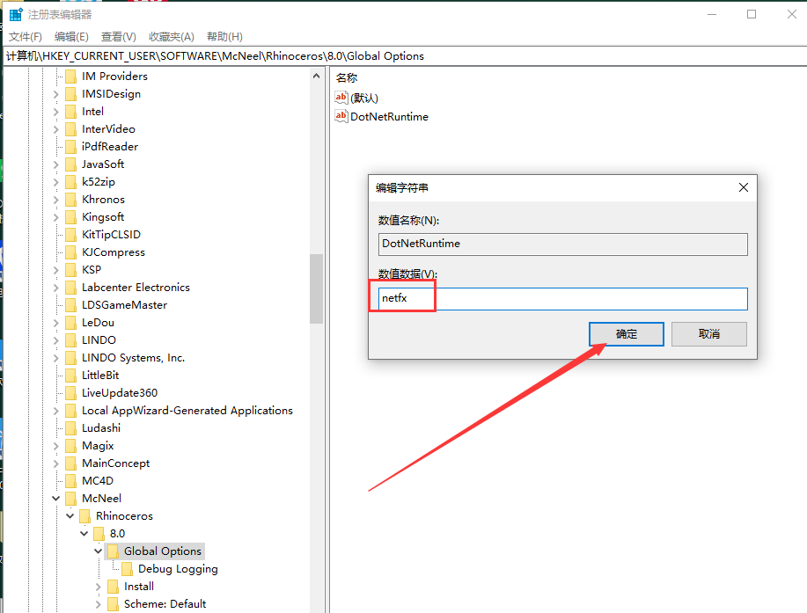Click the 数值名称 field showing DotNetRuntime
This screenshot has width=807, height=613.
563,244
